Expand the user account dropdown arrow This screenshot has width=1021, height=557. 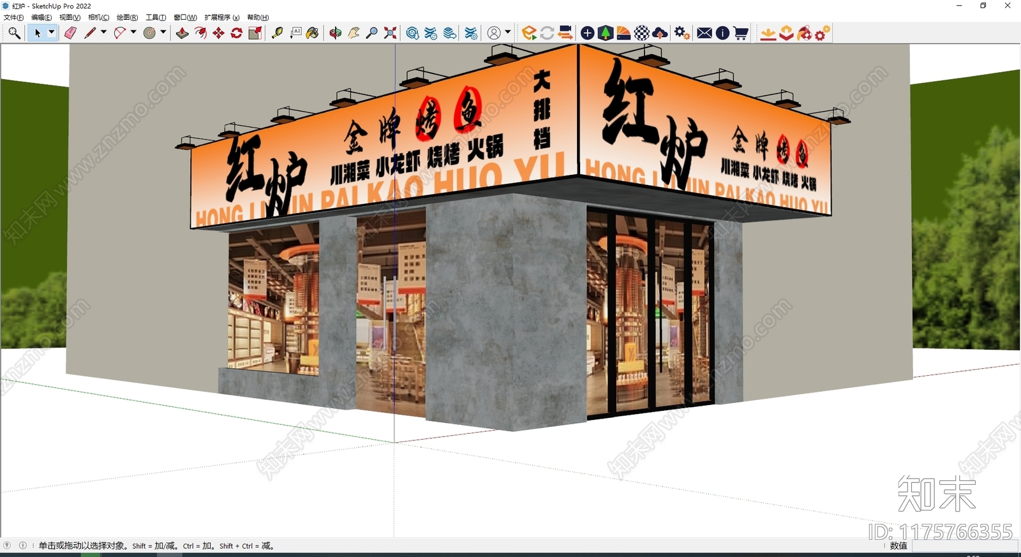pos(508,33)
